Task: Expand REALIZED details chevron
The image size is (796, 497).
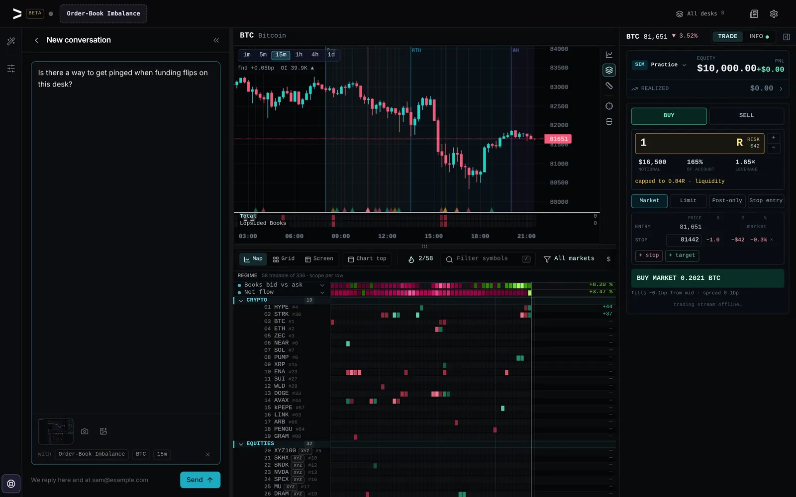Action: [x=781, y=89]
